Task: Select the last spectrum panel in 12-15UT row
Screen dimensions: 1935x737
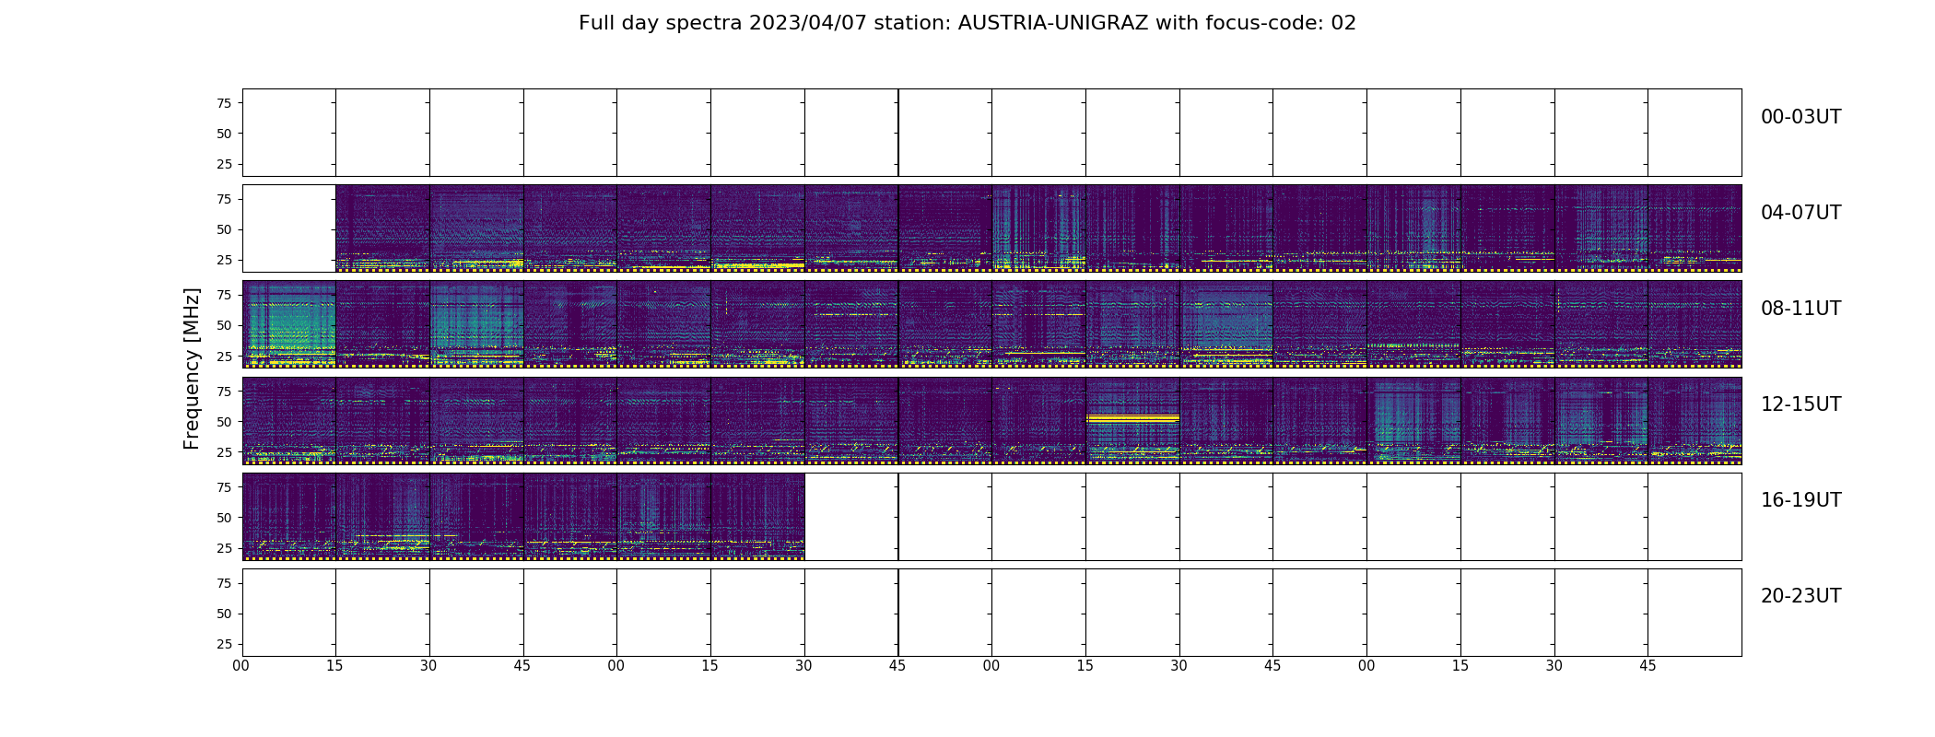Action: (1695, 420)
